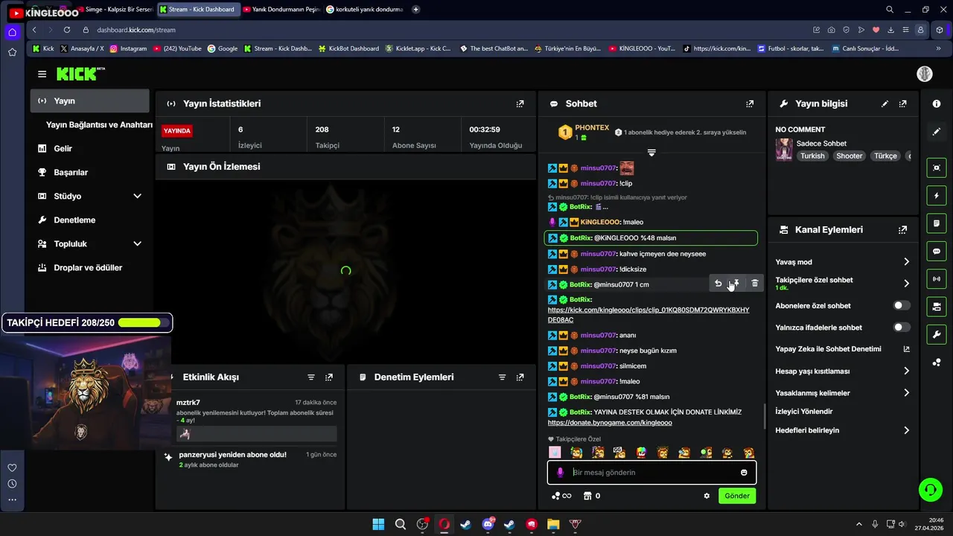Open Hesap yaşı kısıtlaması settings
This screenshot has width=953, height=536.
pyautogui.click(x=843, y=371)
